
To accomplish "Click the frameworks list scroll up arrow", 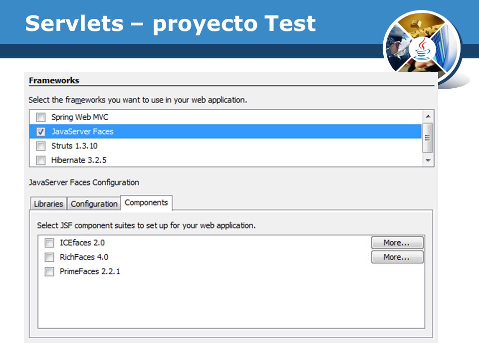I will 428,116.
